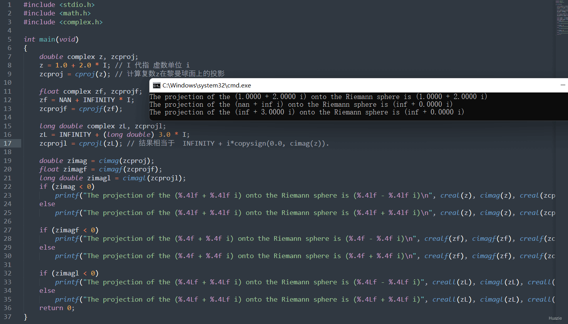Click line number 37 in the gutter
This screenshot has height=324, width=568.
pyautogui.click(x=8, y=317)
